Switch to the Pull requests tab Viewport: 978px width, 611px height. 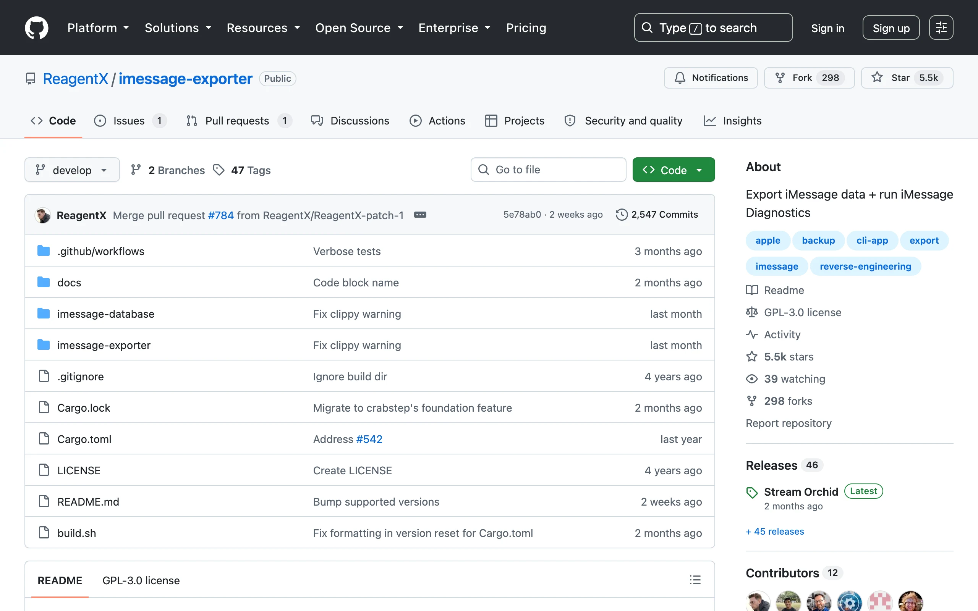tap(239, 120)
